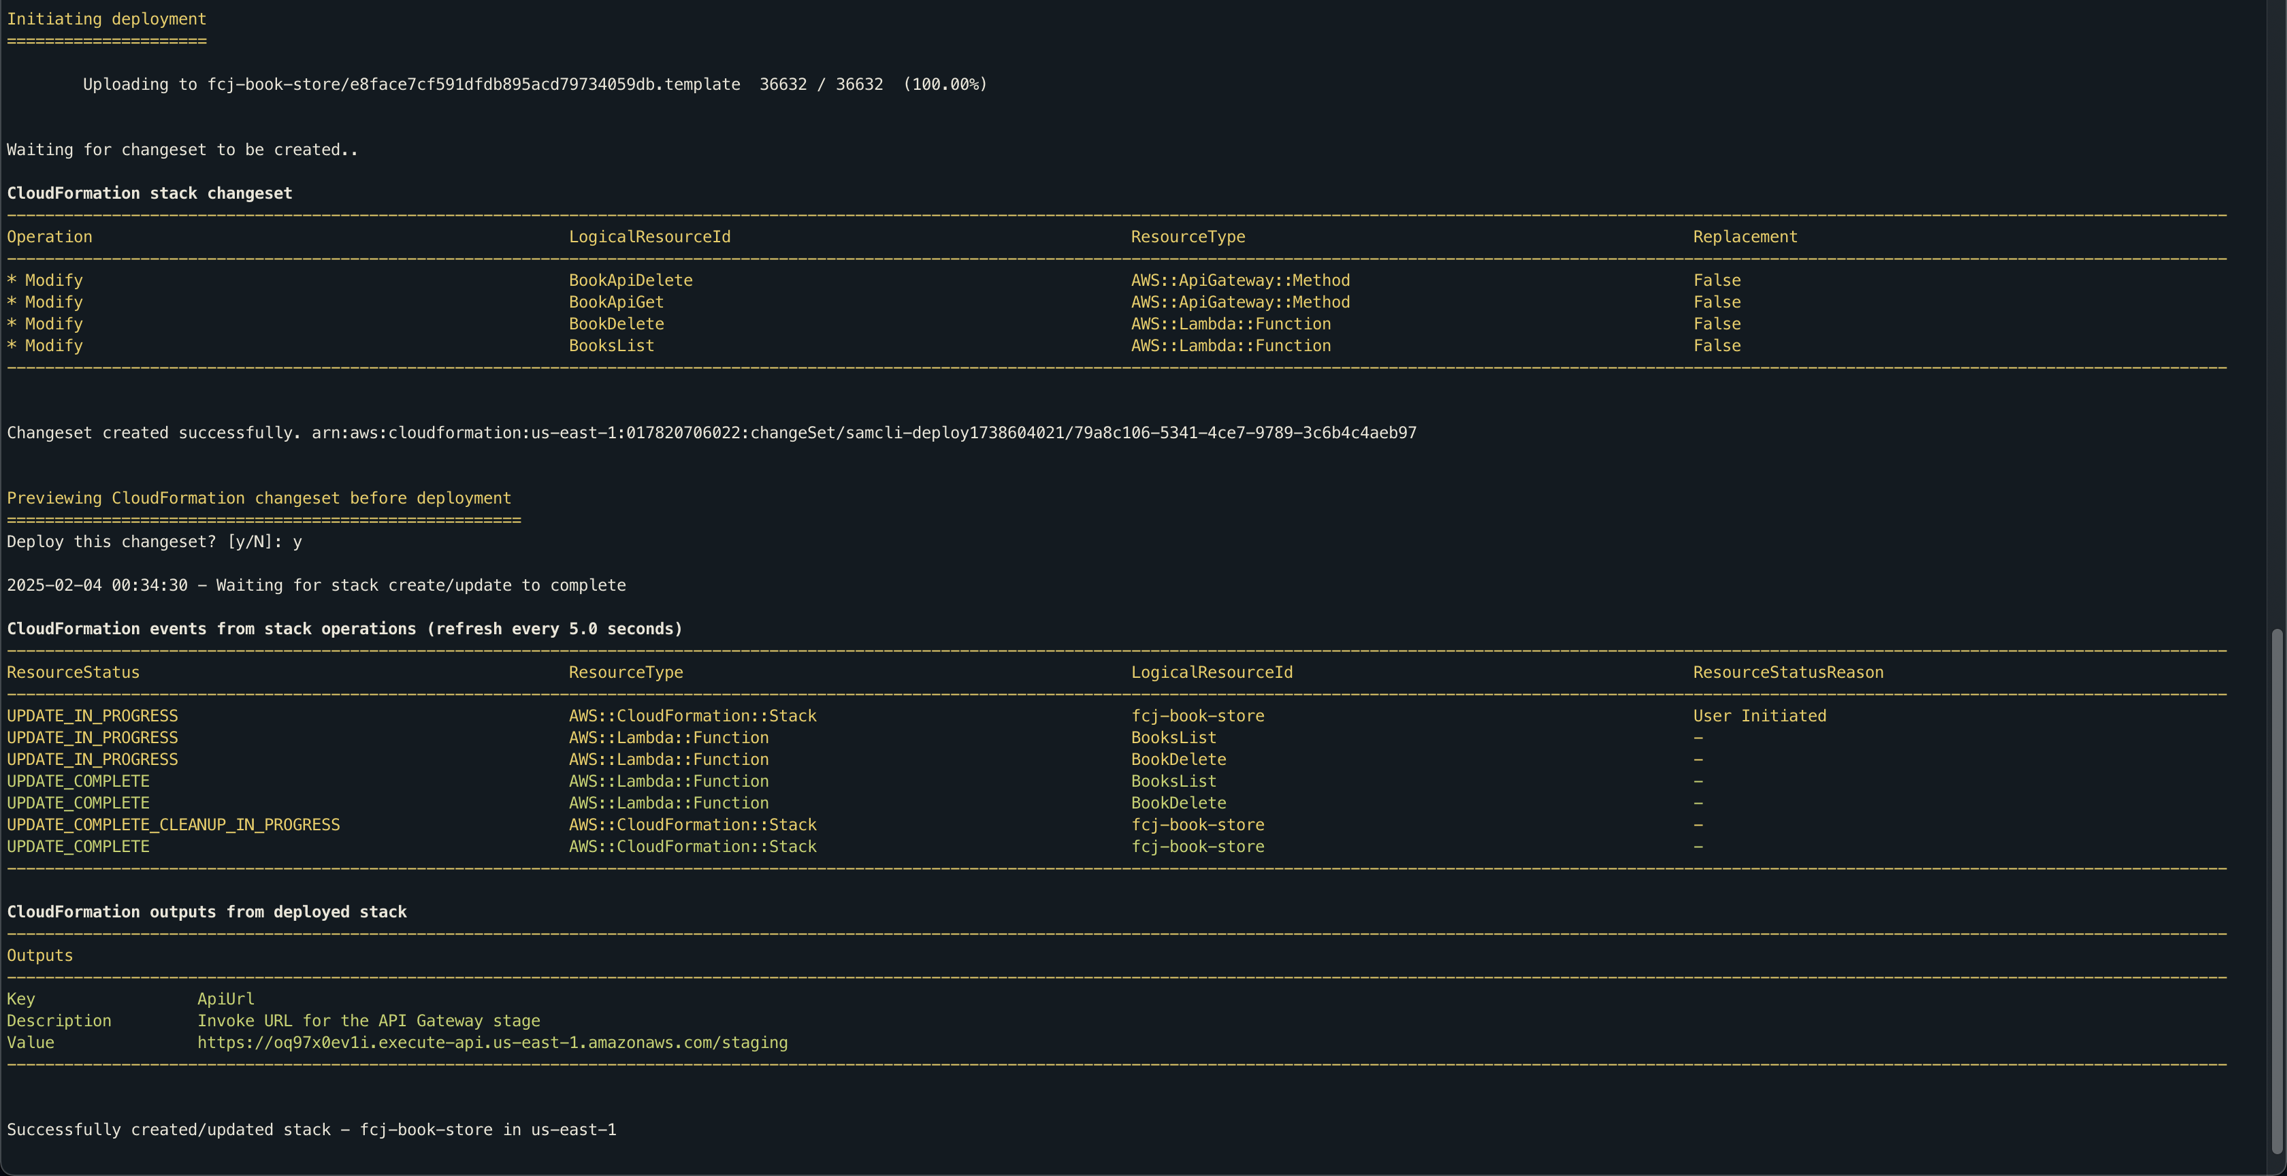Viewport: 2287px width, 1176px height.
Task: Click 'Waiting for changeset to be created..' line
Action: tap(182, 150)
